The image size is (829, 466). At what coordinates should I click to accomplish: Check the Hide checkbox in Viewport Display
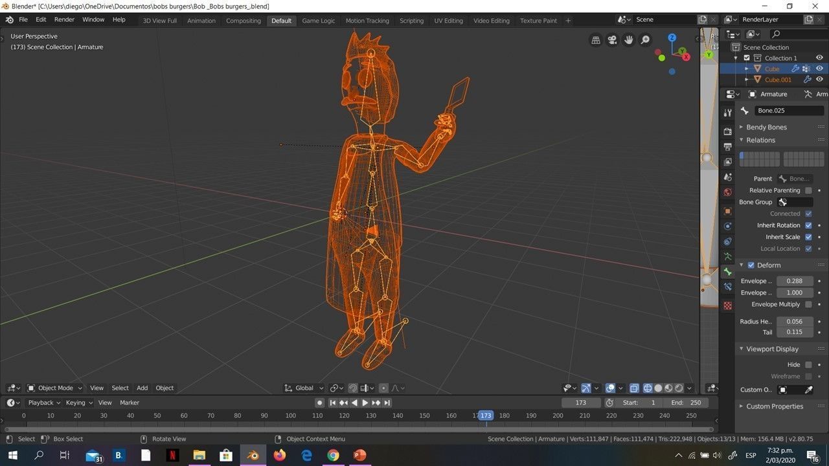click(808, 364)
